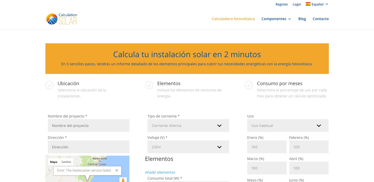Click the Elementos step checkmark icon
374x182 pixels.
tap(149, 85)
